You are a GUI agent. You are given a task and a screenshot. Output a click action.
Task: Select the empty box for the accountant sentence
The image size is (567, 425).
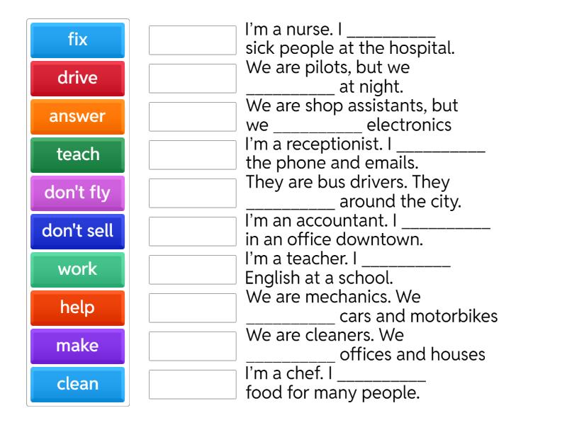coord(192,232)
